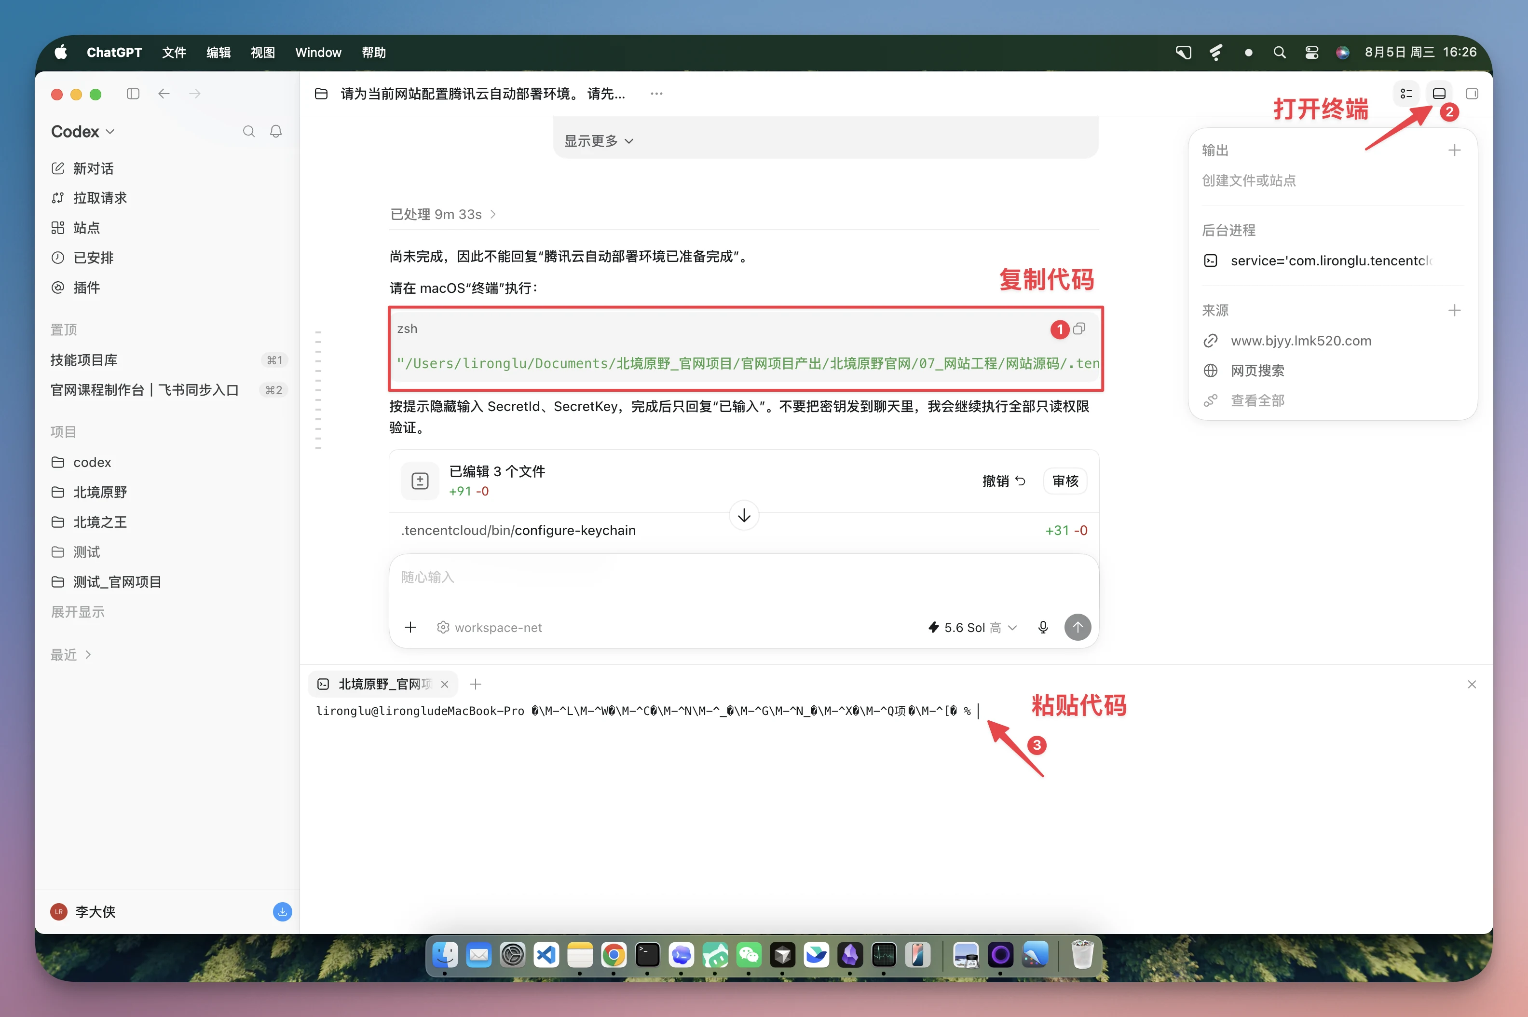Toggle the right side panel icon
Viewport: 1528px width, 1017px height.
[1472, 94]
